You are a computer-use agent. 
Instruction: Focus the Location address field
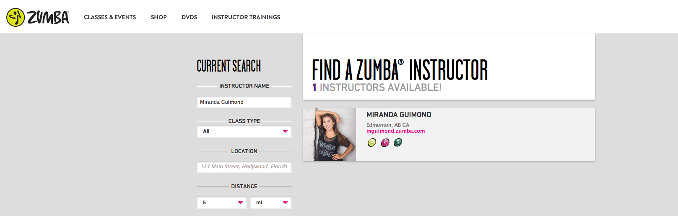(x=244, y=167)
